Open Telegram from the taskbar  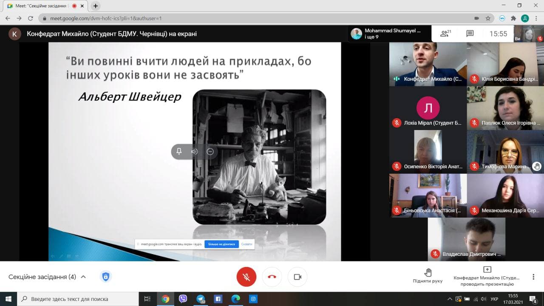click(201, 299)
